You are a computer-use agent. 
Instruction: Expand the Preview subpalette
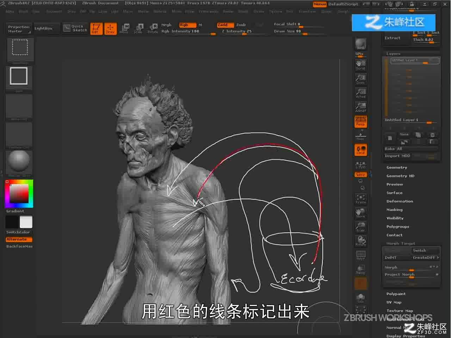[x=395, y=184]
